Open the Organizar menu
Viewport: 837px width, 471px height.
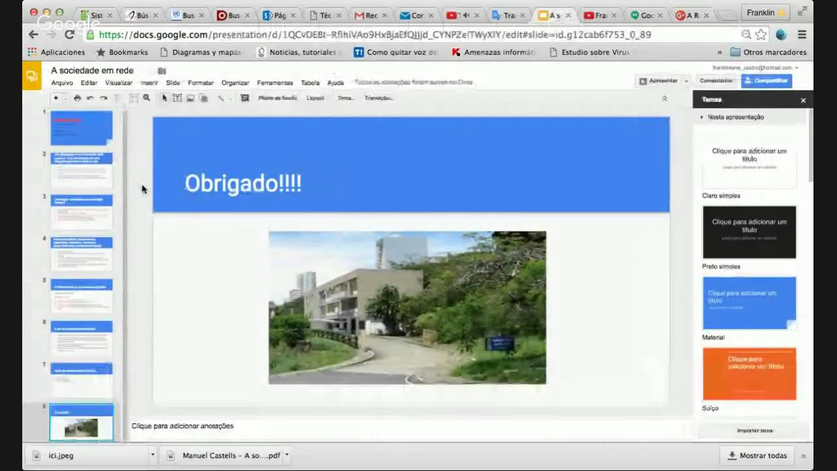235,83
